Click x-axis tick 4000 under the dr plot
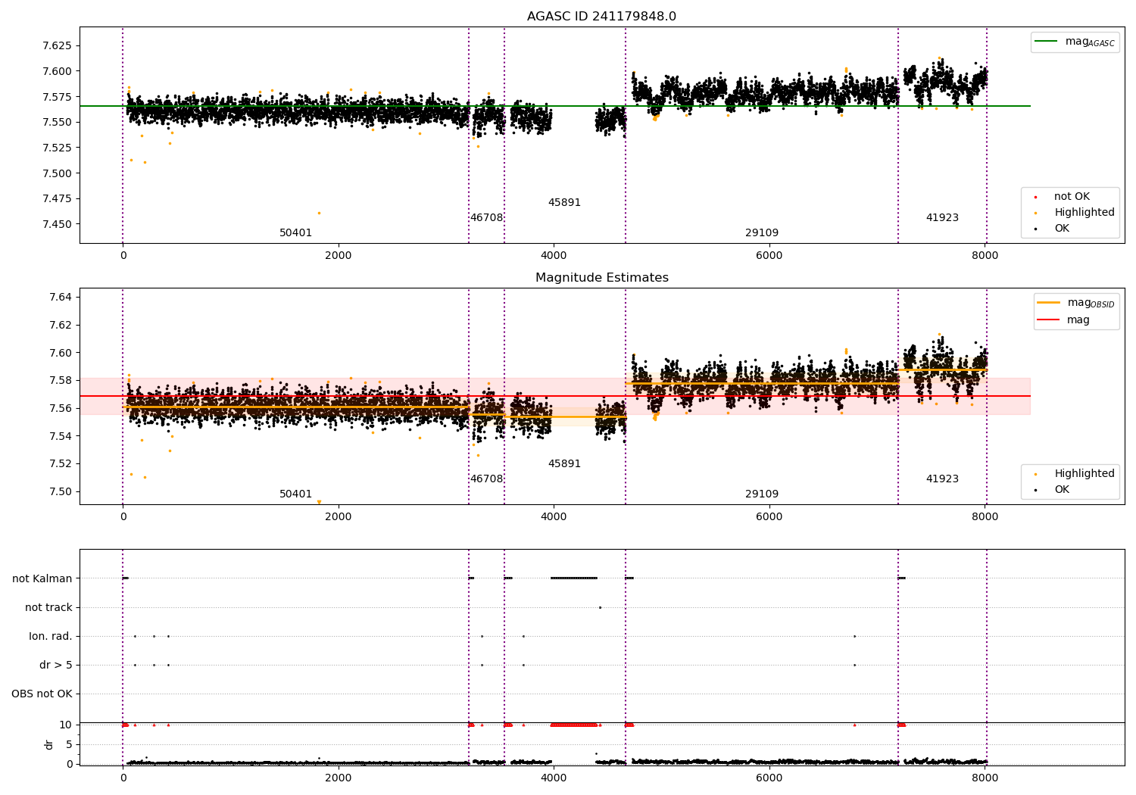Image resolution: width=1136 pixels, height=795 pixels. (x=554, y=778)
